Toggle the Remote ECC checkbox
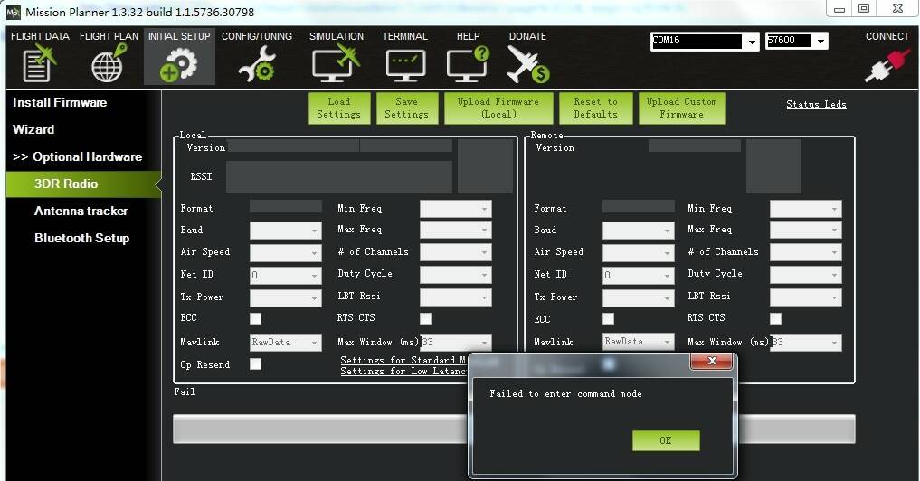The height and width of the screenshot is (481, 920). [x=608, y=318]
